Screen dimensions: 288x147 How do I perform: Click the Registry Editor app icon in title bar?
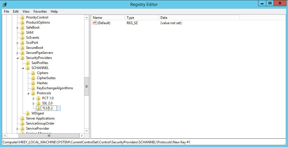click(x=5, y=4)
